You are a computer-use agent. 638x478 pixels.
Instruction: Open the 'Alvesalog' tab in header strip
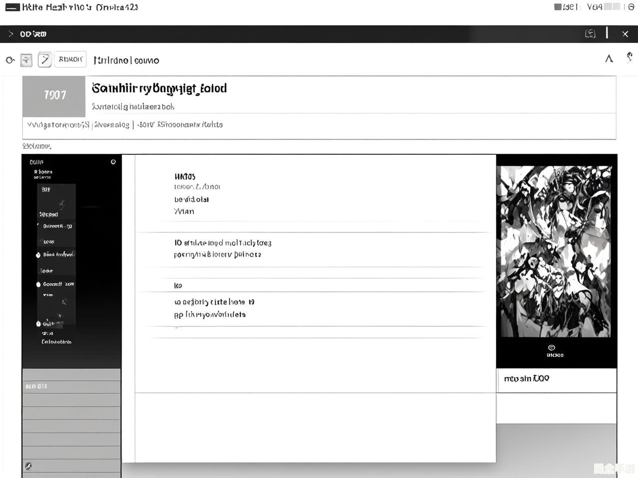(x=112, y=124)
